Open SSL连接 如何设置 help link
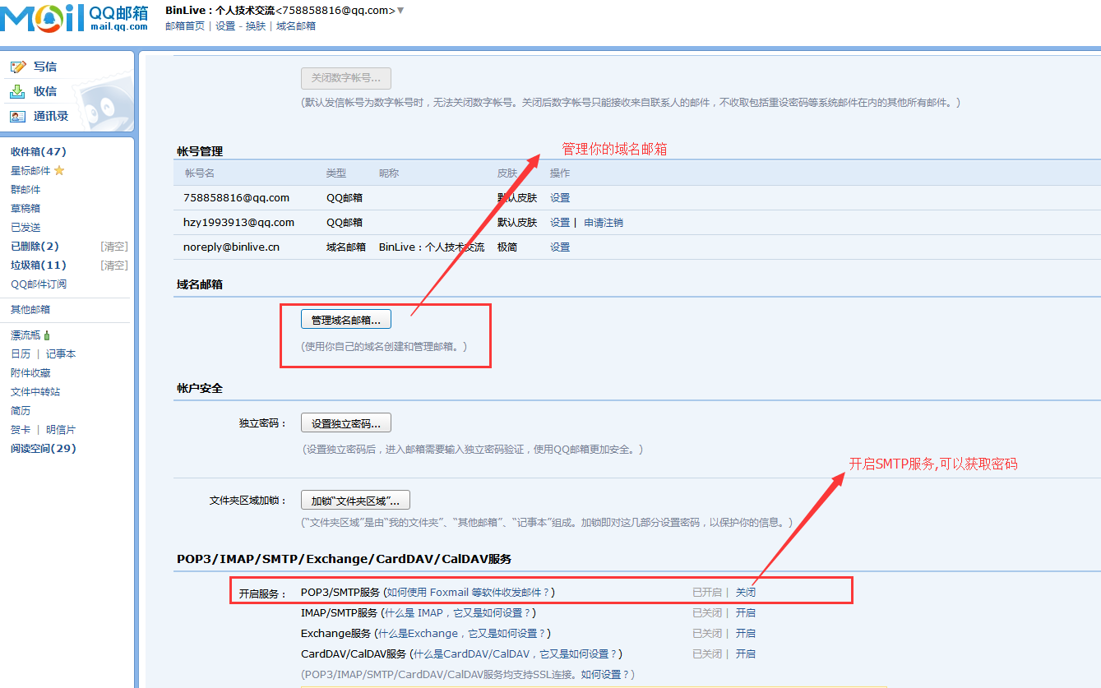 (605, 674)
